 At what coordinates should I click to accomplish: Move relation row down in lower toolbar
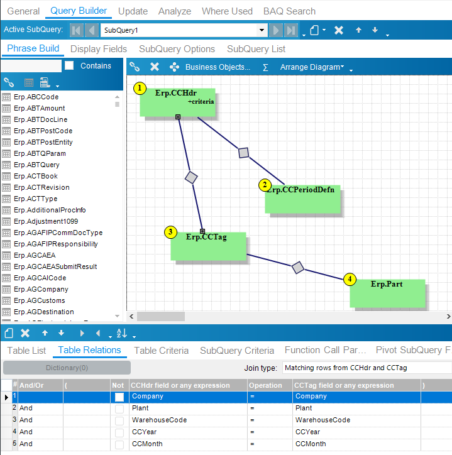pyautogui.click(x=61, y=333)
